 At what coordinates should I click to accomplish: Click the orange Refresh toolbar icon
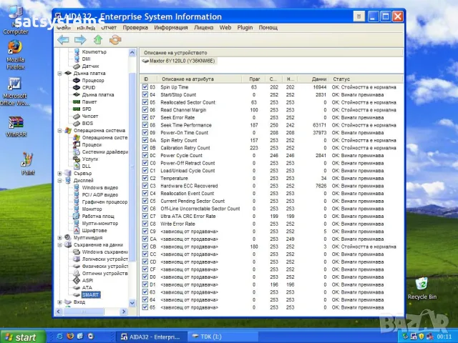[115, 40]
